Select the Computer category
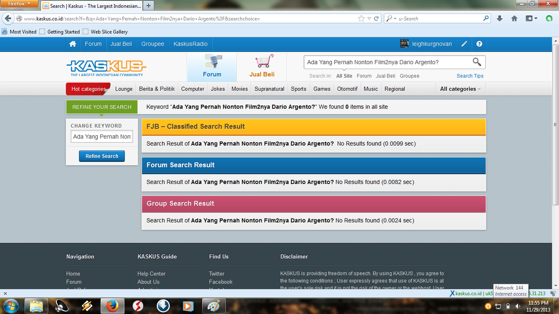This screenshot has width=559, height=314. pos(193,89)
